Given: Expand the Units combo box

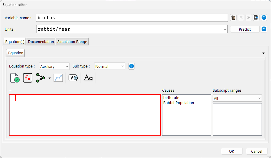Looking at the screenshot, I should 225,29.
